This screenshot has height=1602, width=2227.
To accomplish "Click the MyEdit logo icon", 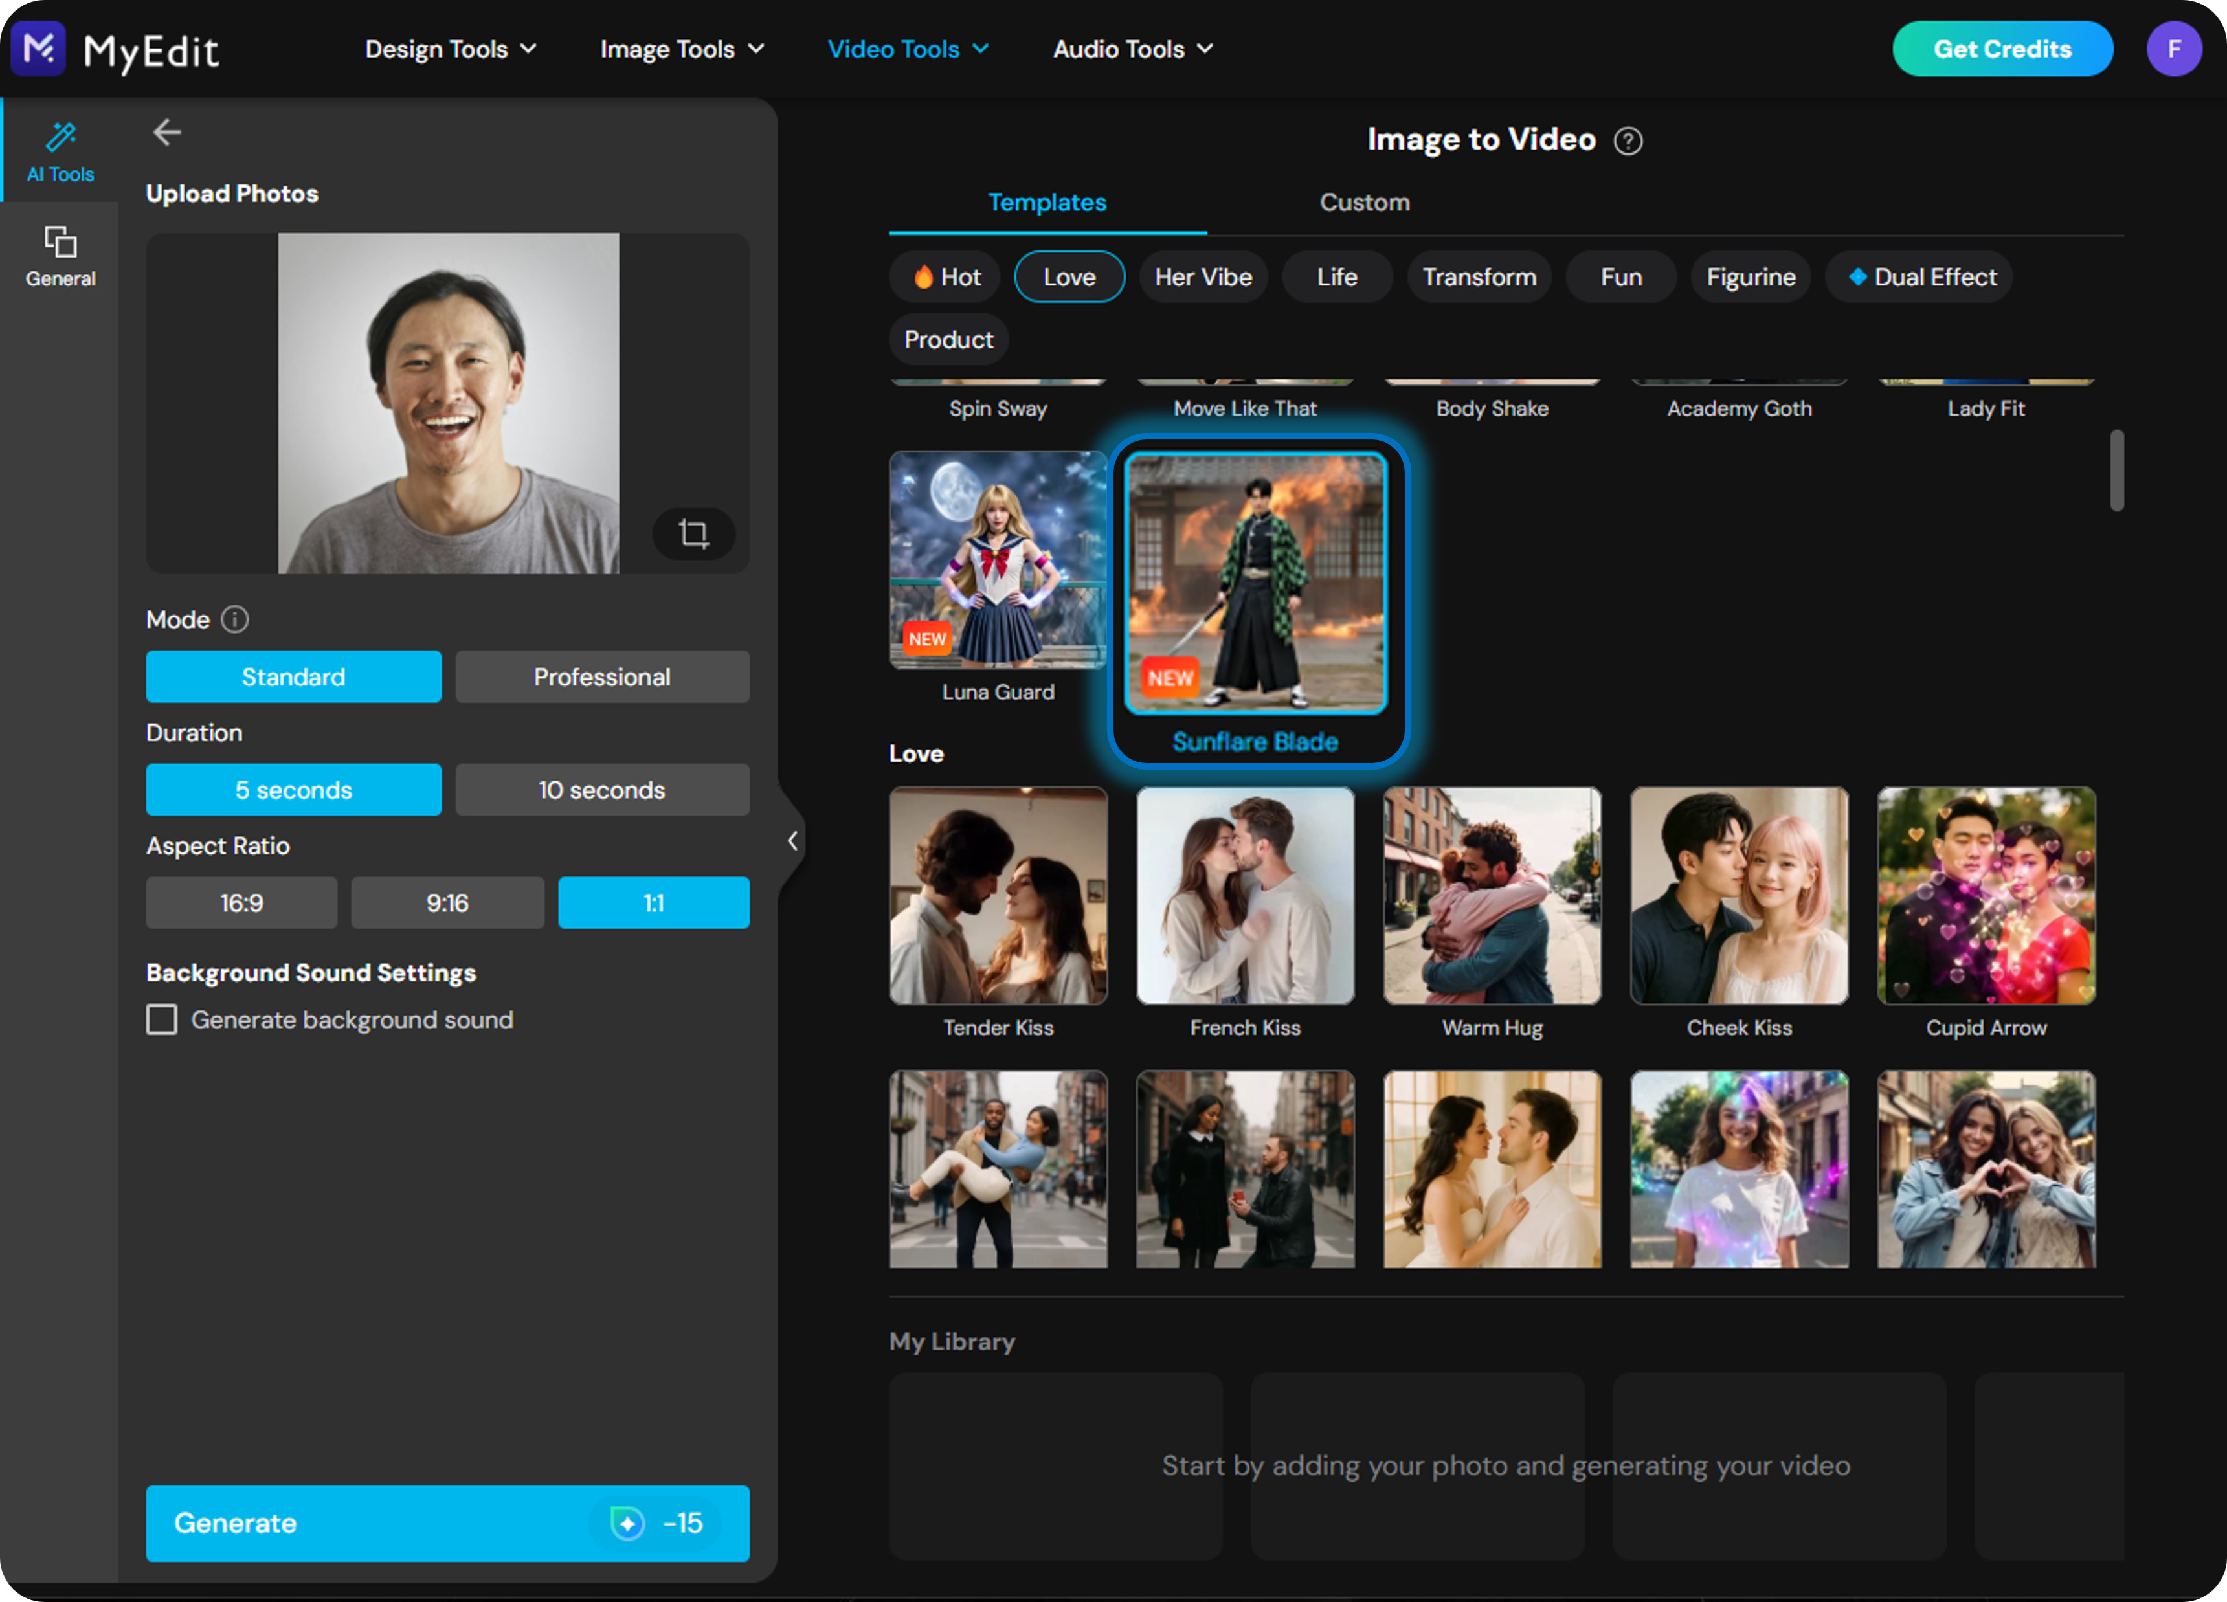I will 39,48.
